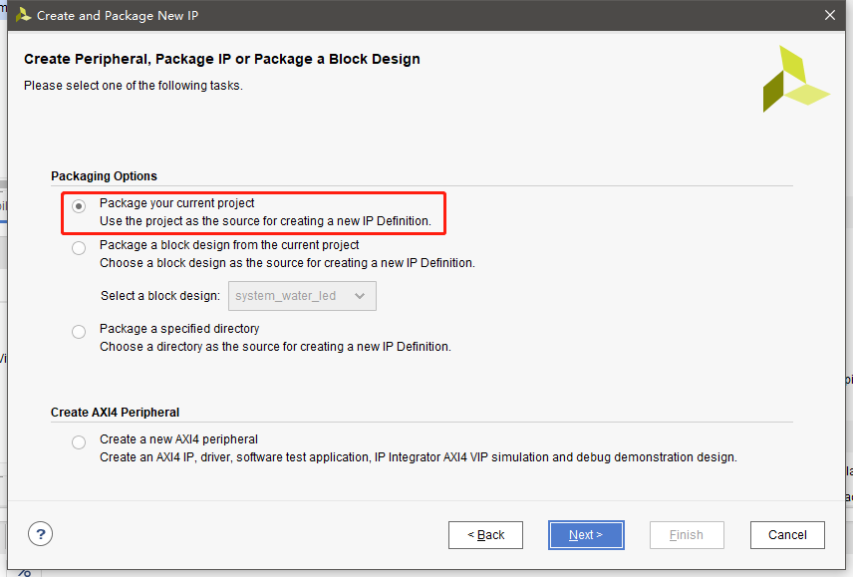Click the Xilinx logo in the dialog header
The image size is (853, 577).
(x=795, y=80)
